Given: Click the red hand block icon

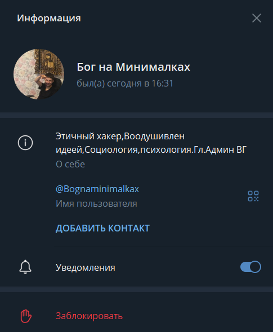Looking at the screenshot, I should 26,316.
